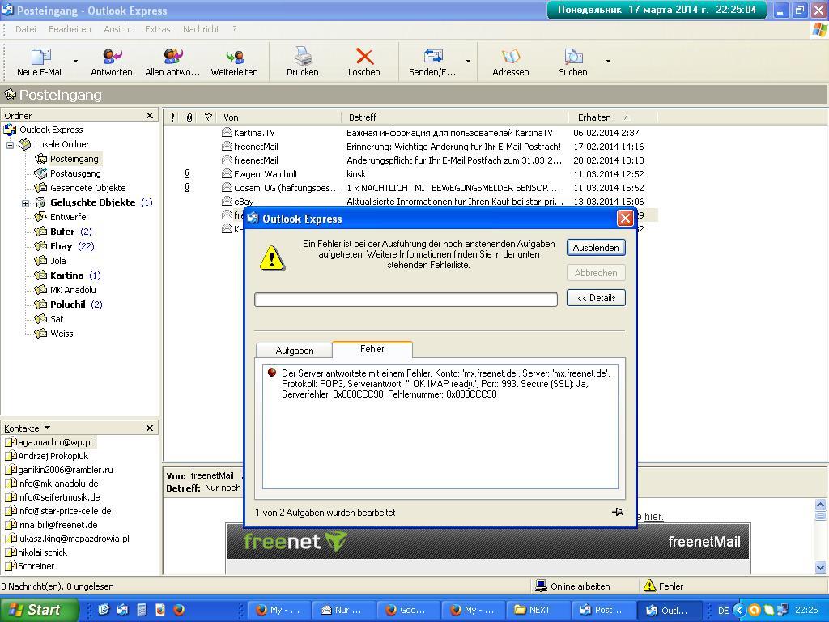Open dropdown arrow next to Senden/Empfangen
This screenshot has height=622, width=829.
[x=468, y=62]
